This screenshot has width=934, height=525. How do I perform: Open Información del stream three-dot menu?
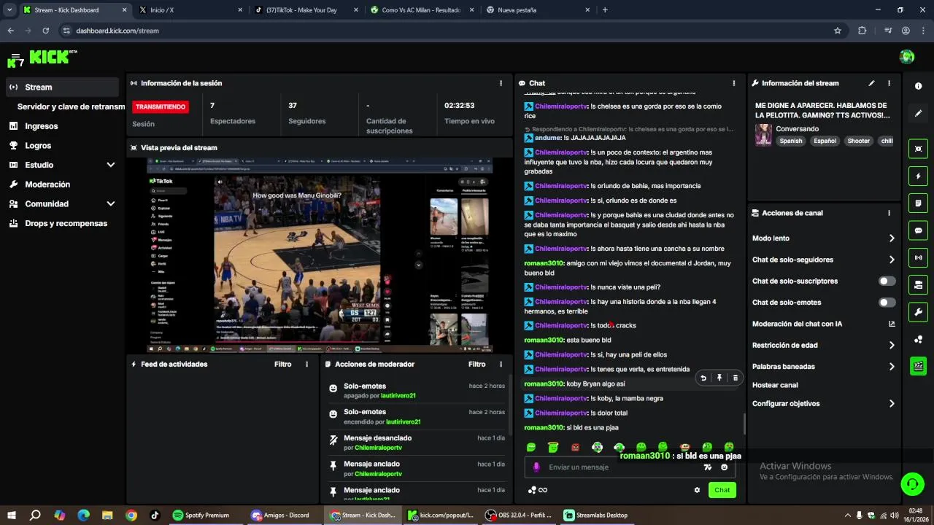click(889, 83)
